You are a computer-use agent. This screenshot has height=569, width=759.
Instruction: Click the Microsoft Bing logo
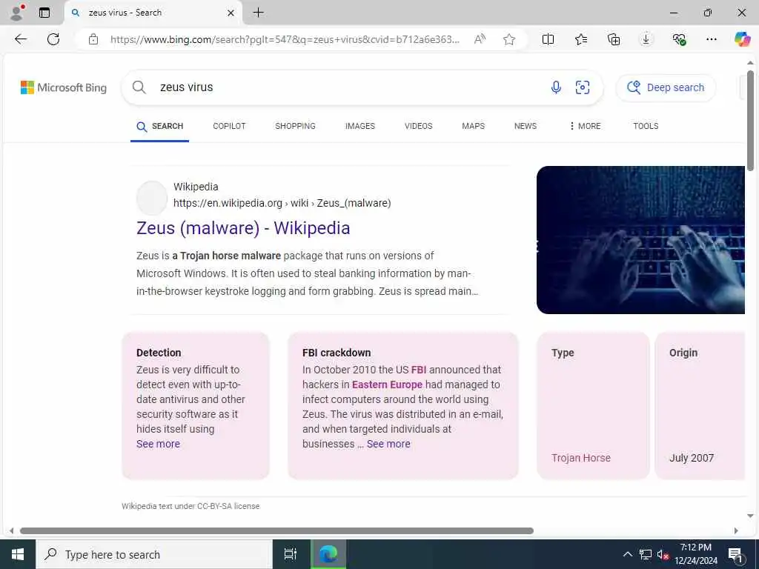[64, 87]
